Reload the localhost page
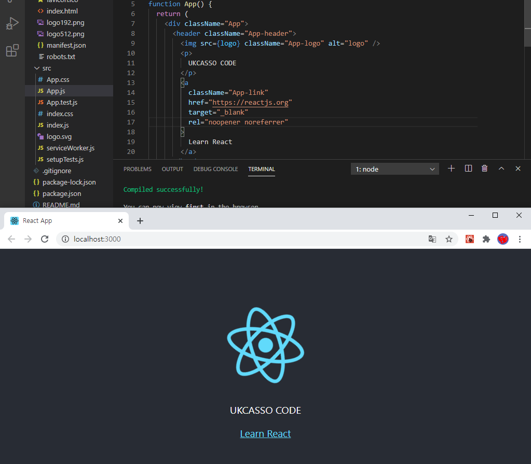The image size is (531, 464). point(45,239)
